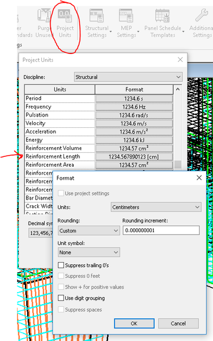This screenshot has width=213, height=341.
Task: Toggle Show + for positive values checkbox
Action: [61, 286]
